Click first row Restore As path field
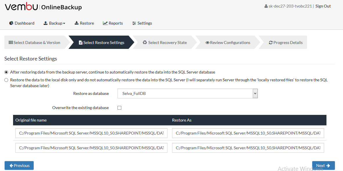 (248, 133)
